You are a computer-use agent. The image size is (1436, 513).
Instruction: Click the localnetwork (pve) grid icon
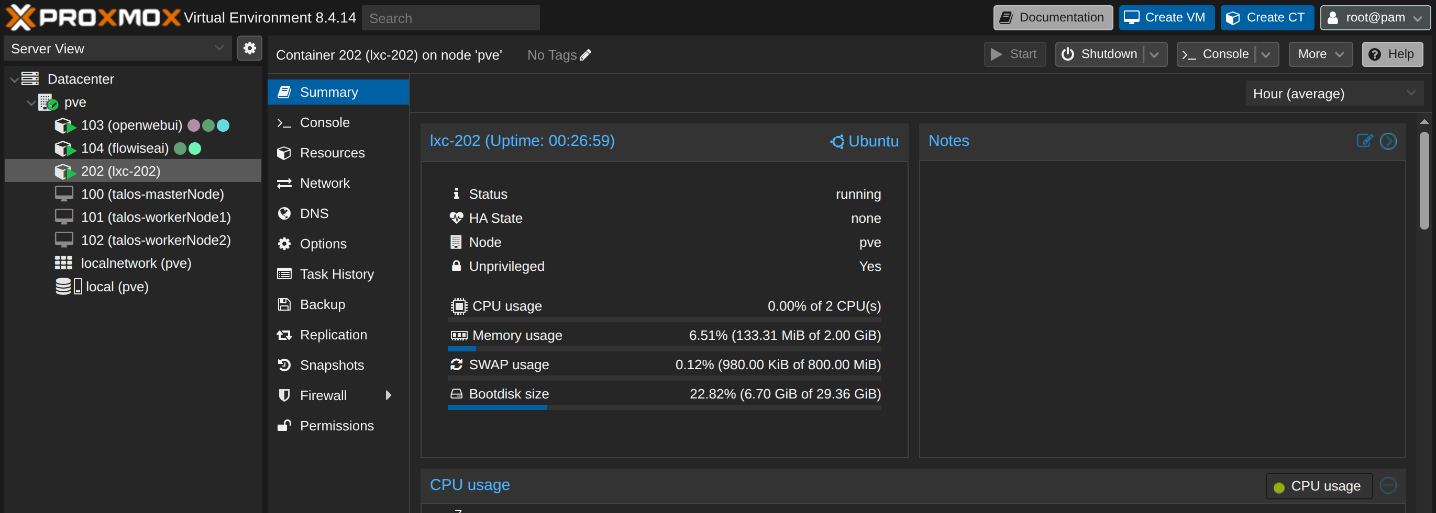[63, 263]
